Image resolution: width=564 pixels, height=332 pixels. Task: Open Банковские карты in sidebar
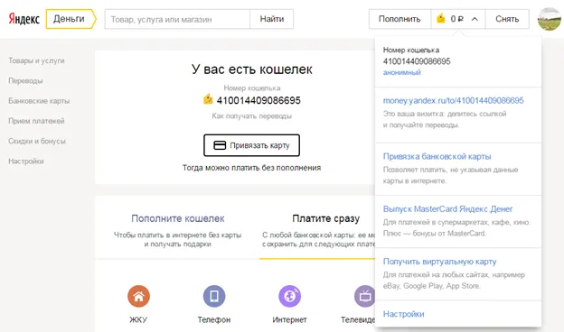point(39,101)
